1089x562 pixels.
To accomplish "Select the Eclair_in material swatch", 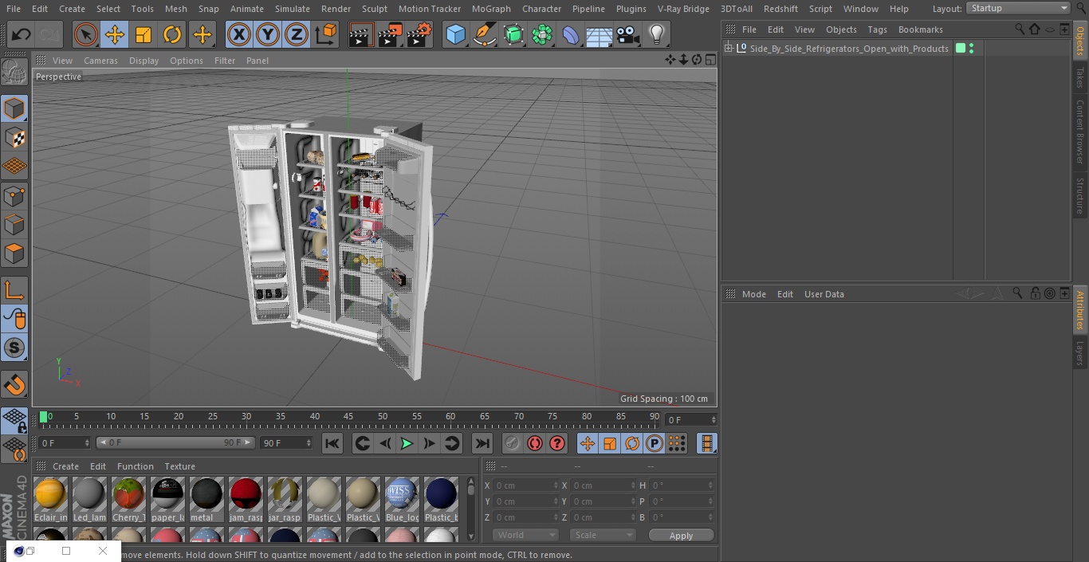I will [x=51, y=500].
